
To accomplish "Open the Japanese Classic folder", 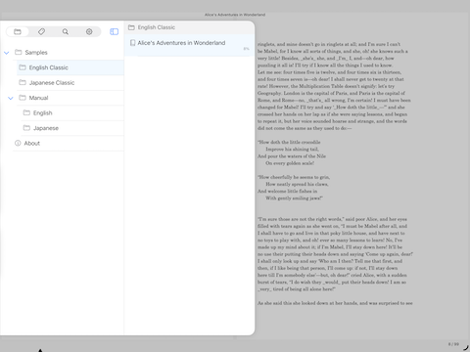I will [x=70, y=83].
